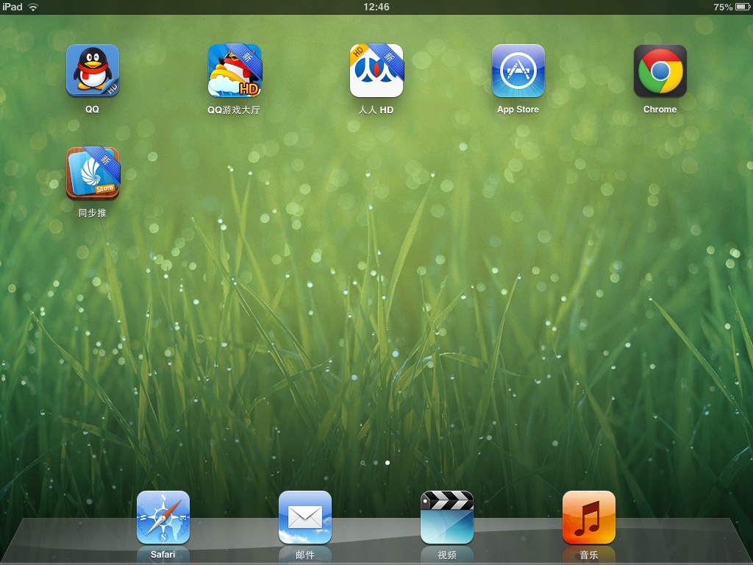The height and width of the screenshot is (565, 753).
Task: Open the 同步推 Store app
Action: (x=93, y=174)
